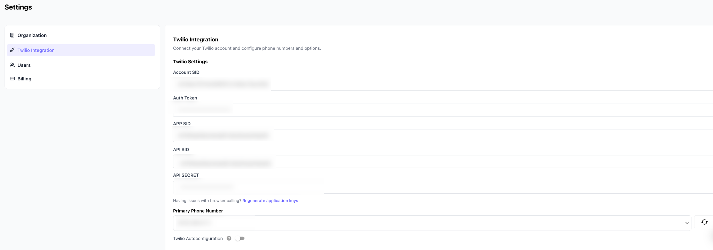Select the APP SID input
This screenshot has width=713, height=250.
coord(443,136)
